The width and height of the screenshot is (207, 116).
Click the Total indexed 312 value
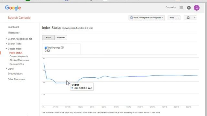(x=47, y=51)
